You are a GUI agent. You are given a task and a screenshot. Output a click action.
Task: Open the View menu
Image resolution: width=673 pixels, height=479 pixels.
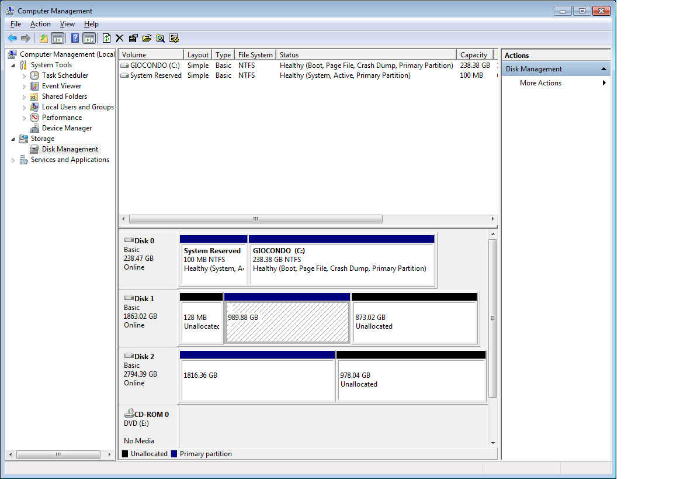coord(67,24)
